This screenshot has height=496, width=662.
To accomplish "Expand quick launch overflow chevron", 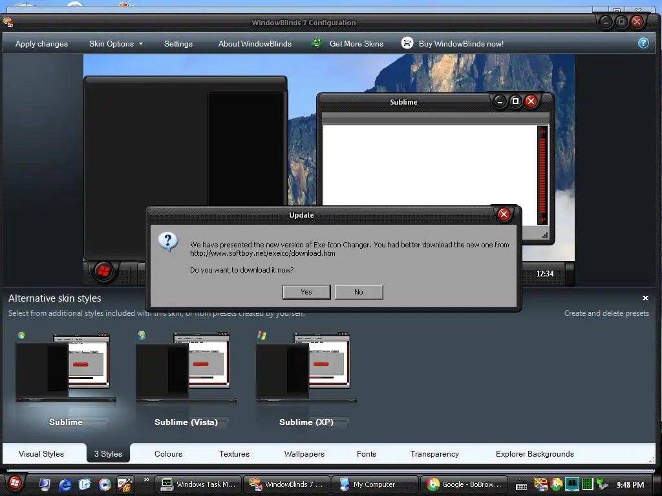I will [x=147, y=480].
